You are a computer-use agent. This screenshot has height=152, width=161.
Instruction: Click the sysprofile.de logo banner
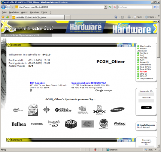point(28,29)
